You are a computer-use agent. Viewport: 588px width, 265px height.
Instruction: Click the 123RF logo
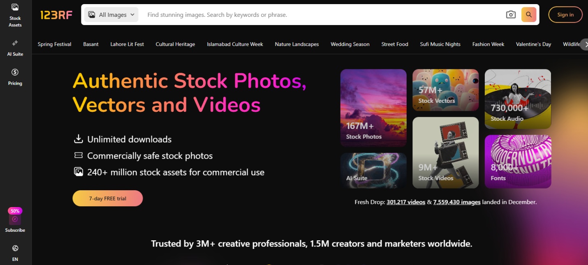coord(56,15)
